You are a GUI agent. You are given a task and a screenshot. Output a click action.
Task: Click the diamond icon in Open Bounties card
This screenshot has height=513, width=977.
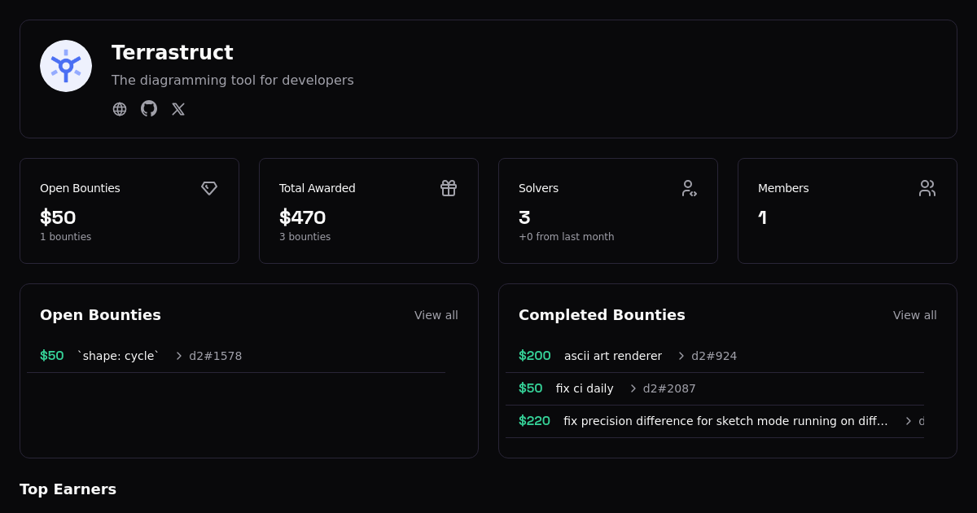point(209,188)
